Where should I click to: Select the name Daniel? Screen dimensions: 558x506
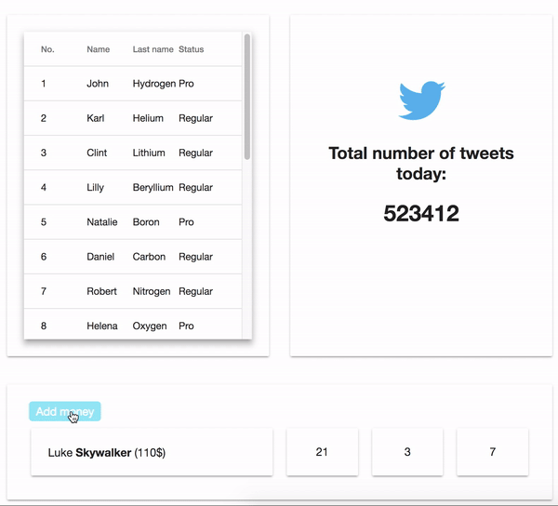100,257
